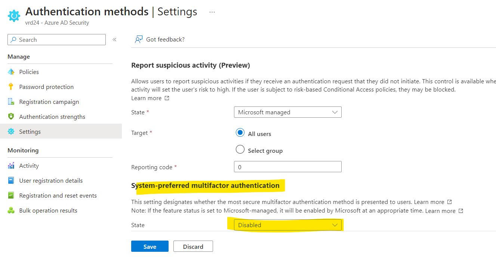This screenshot has height=260, width=496.
Task: Select Registration campaign
Action: (49, 101)
